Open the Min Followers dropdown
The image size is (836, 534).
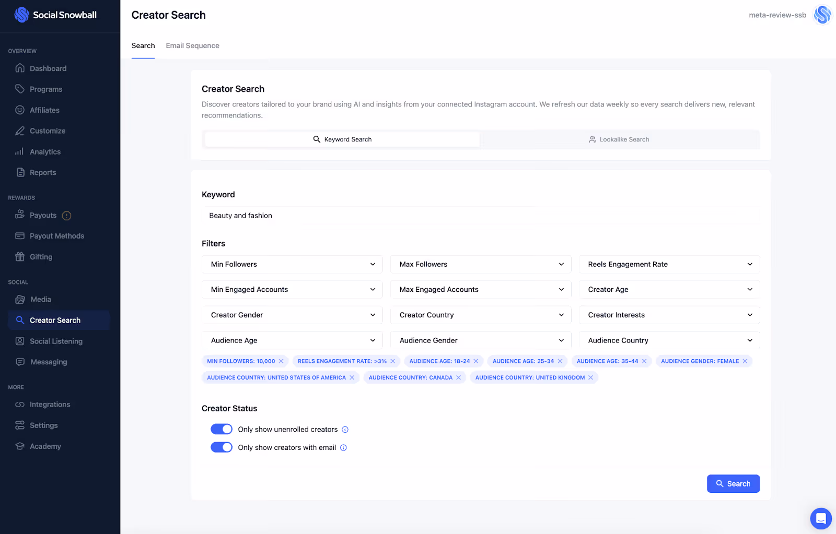[x=292, y=264]
